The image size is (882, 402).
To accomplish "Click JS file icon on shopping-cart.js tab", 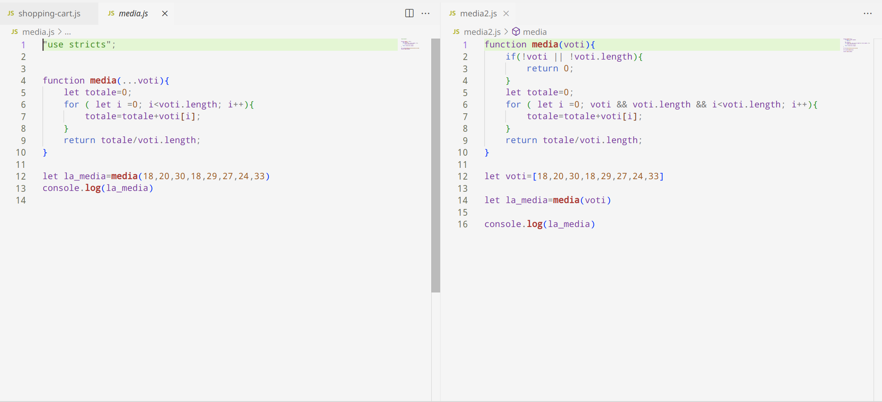I will (11, 13).
